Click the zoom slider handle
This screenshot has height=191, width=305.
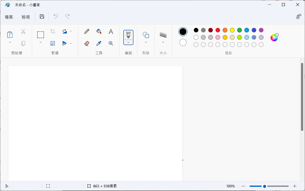[264, 186]
